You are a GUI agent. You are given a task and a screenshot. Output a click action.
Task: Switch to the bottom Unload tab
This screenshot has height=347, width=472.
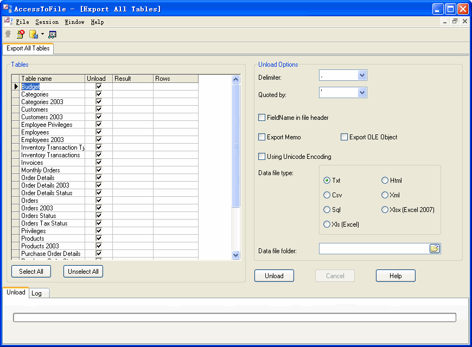(16, 292)
